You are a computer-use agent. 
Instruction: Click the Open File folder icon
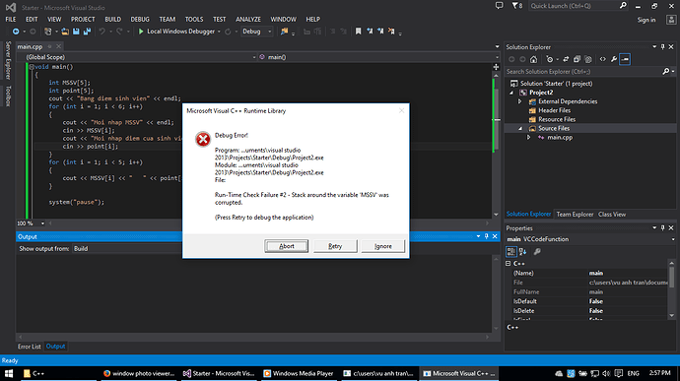65,32
